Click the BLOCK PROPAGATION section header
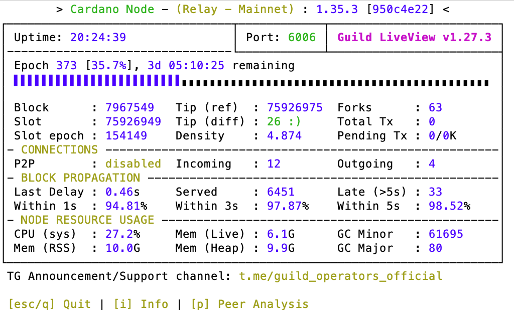The width and height of the screenshot is (514, 310). pos(80,178)
